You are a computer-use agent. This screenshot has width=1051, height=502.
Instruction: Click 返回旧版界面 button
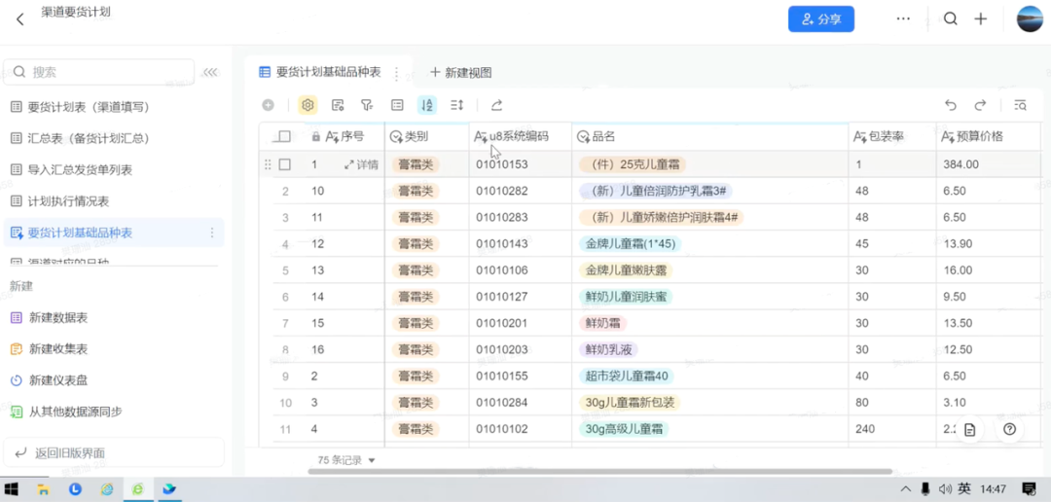(114, 453)
